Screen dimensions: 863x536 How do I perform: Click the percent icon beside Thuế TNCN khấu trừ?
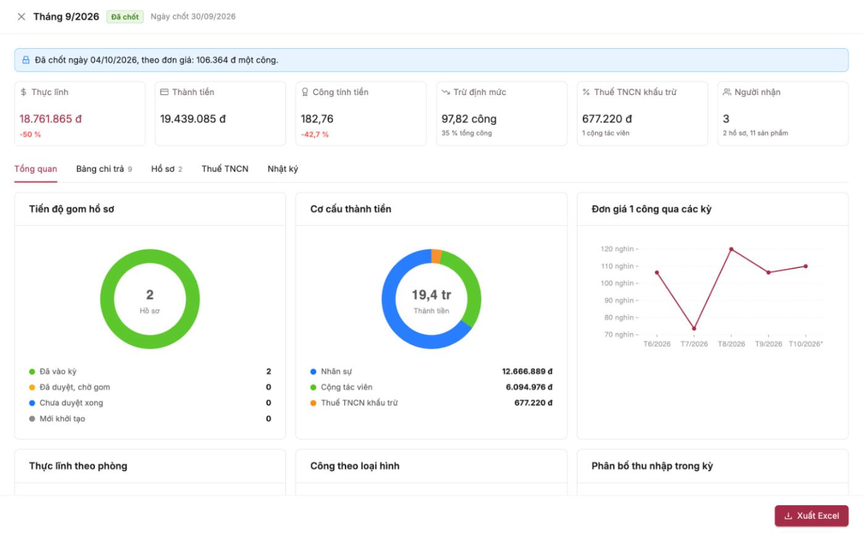tap(586, 92)
